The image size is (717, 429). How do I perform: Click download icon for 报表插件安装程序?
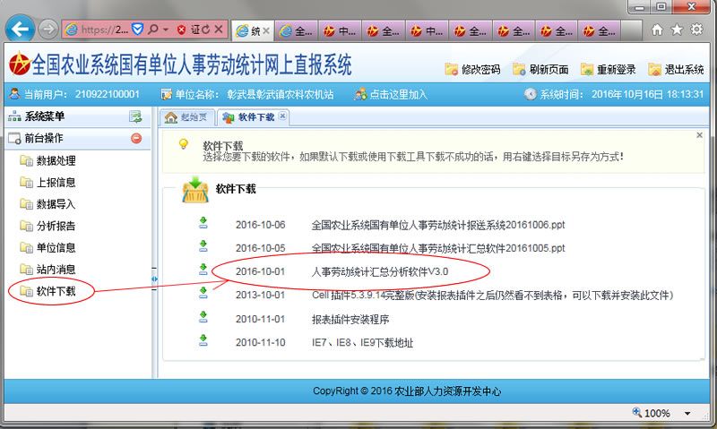pyautogui.click(x=203, y=317)
